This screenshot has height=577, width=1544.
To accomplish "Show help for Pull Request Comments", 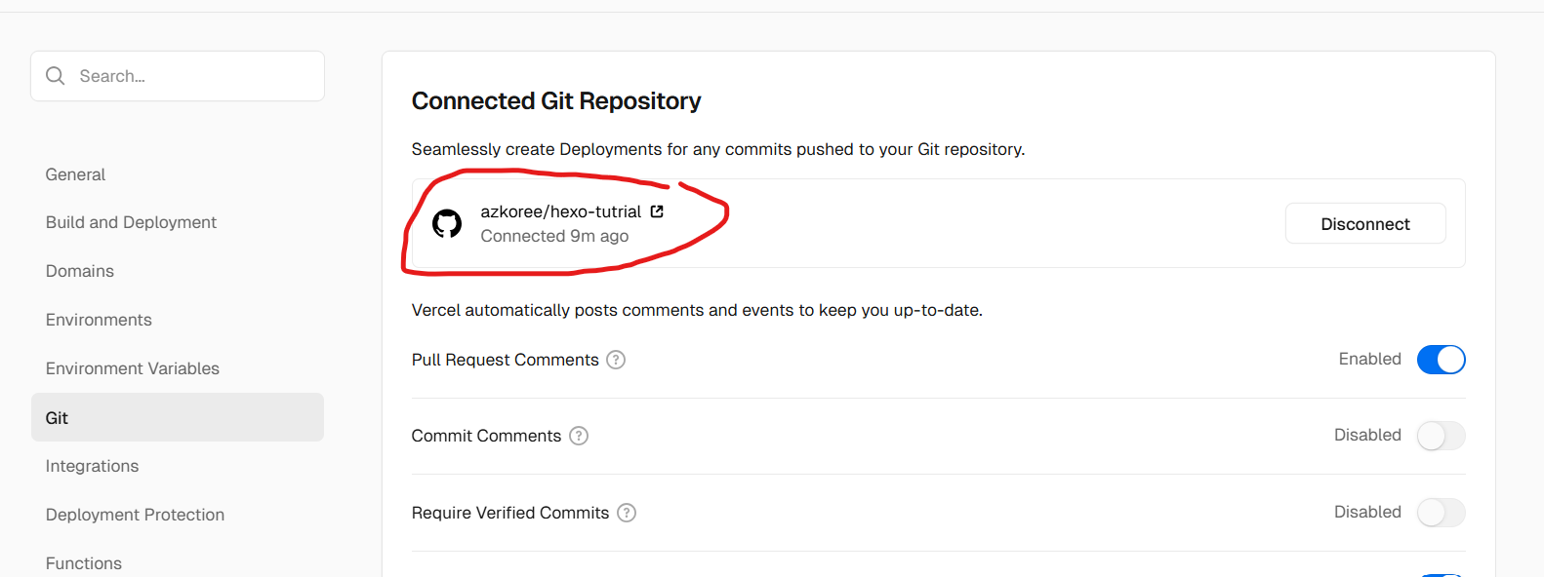I will click(x=616, y=360).
